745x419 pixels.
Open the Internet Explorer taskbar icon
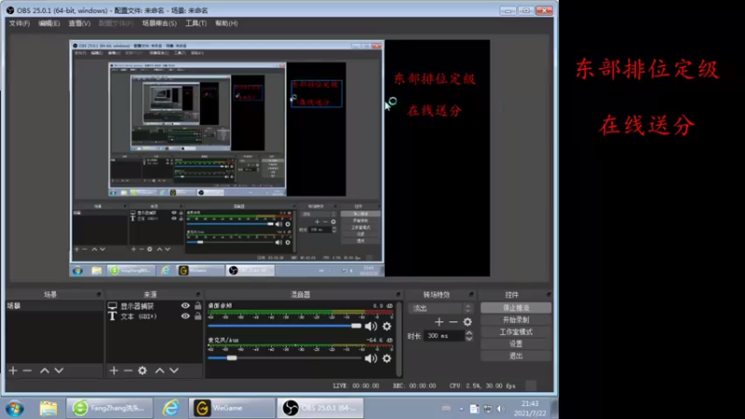[170, 408]
